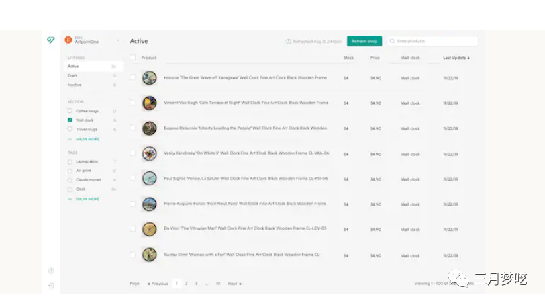Toggle the select-all products checkbox

pos(133,58)
